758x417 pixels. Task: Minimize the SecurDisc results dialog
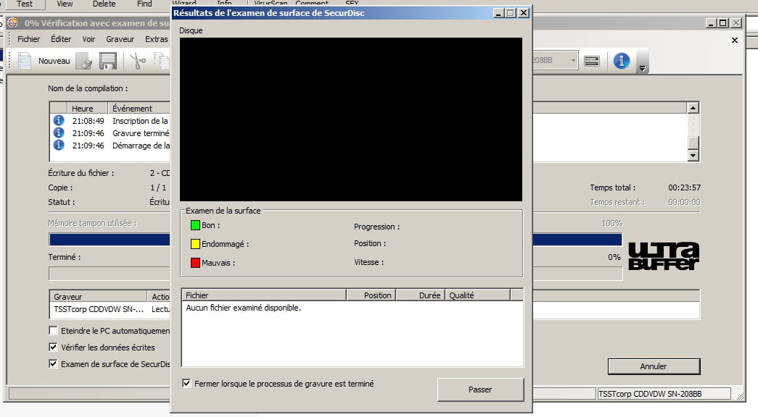point(498,13)
